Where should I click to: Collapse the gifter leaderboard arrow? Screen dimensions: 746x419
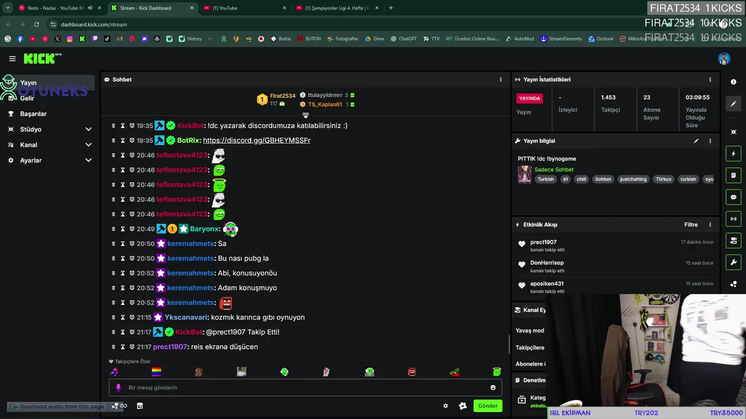tap(305, 115)
